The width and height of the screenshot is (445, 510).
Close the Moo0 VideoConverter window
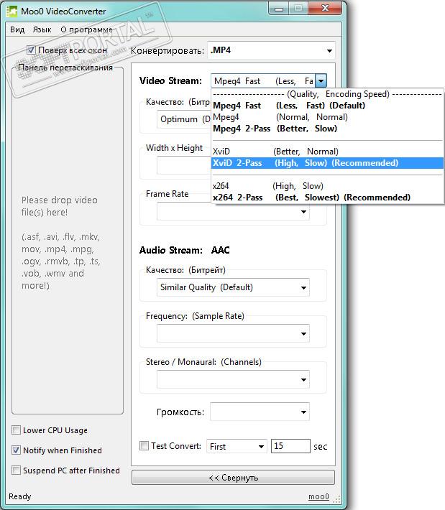tap(325, 8)
